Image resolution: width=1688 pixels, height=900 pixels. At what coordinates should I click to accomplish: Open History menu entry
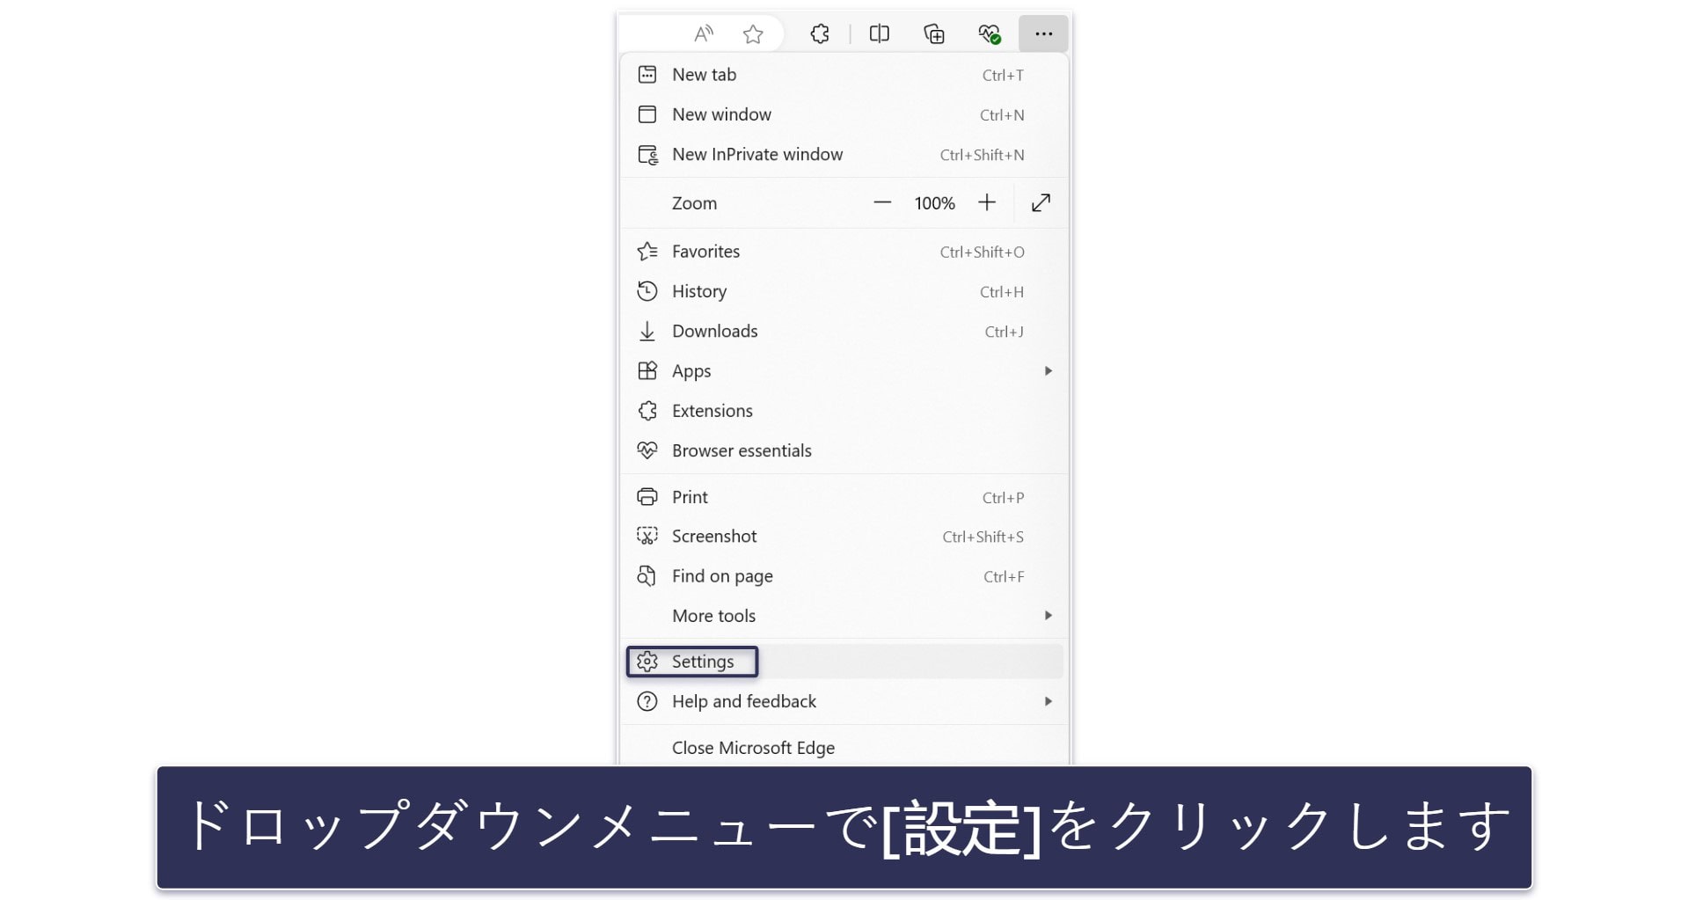click(x=844, y=291)
